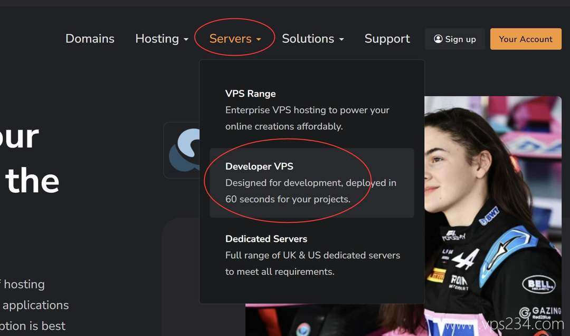Expand the caret arrow beside Solutions

[x=341, y=39]
